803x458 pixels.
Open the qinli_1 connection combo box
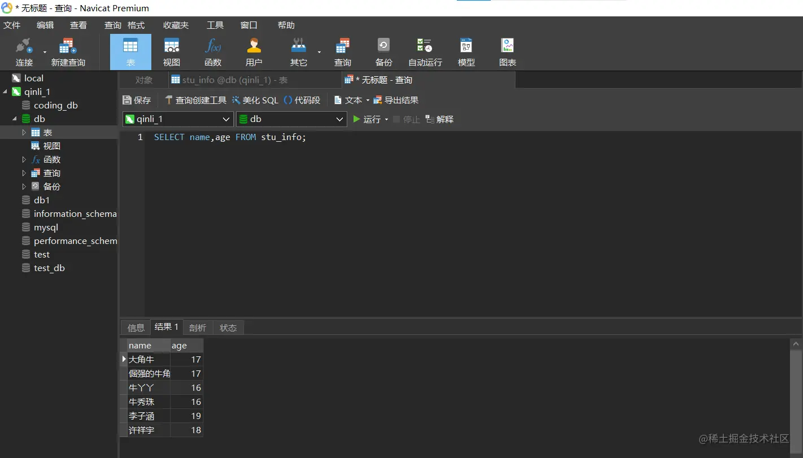(178, 119)
